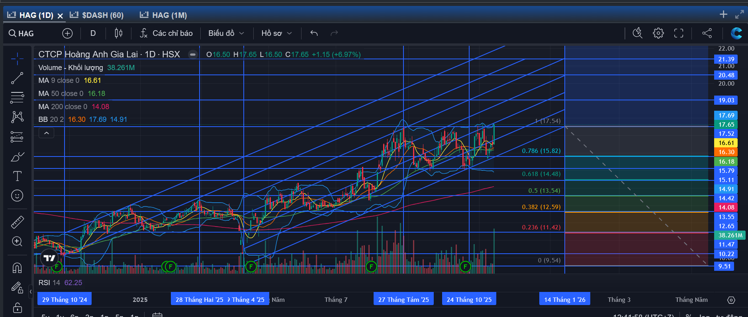
Task: Click the 0.618 (14.48) Fibonacci level label
Action: 541,174
